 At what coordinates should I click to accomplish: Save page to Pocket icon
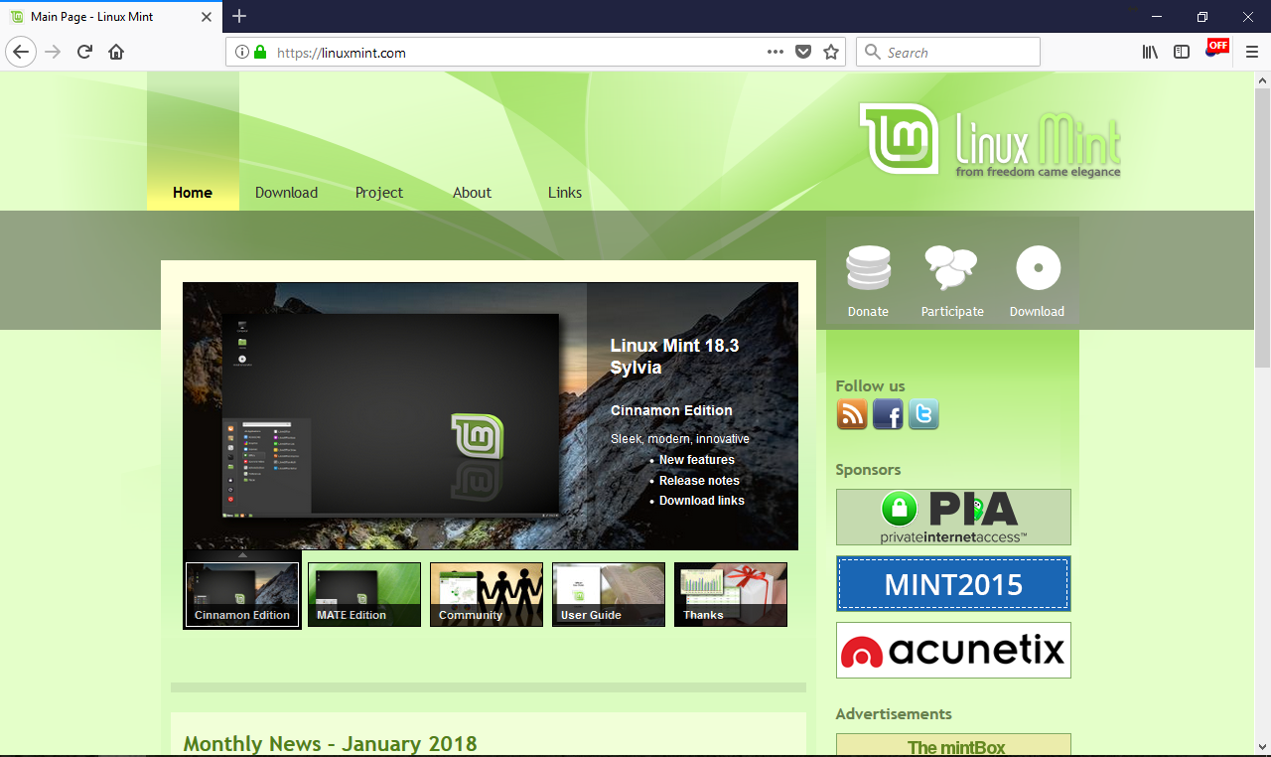(803, 53)
